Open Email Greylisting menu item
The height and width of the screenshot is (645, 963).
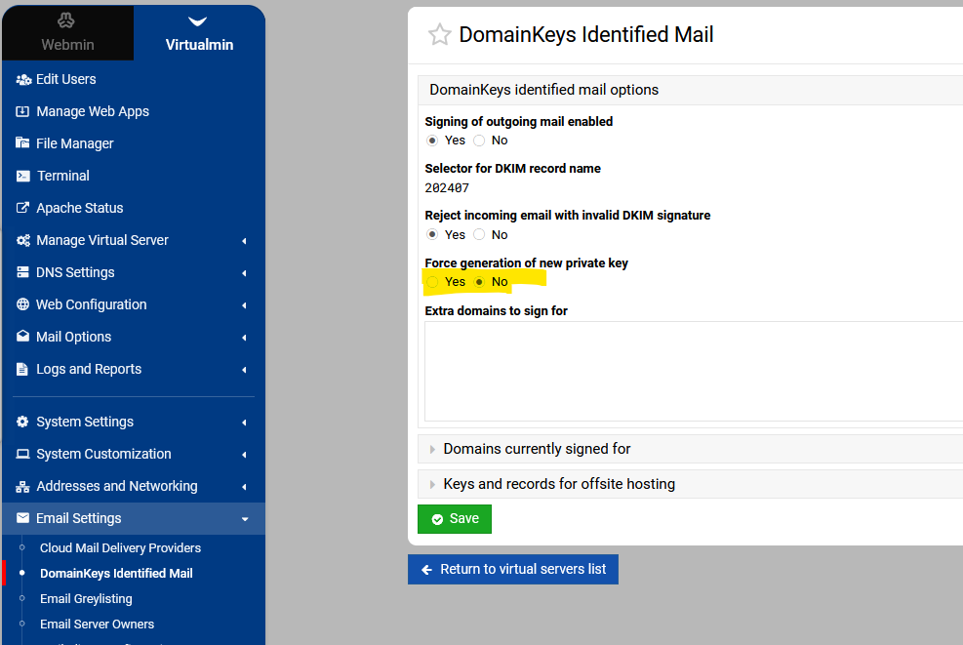86,599
